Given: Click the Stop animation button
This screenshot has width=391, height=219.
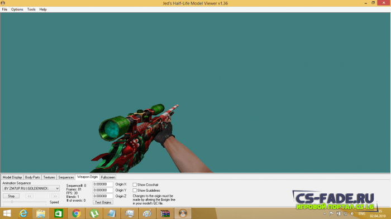Looking at the screenshot, I should (11, 196).
